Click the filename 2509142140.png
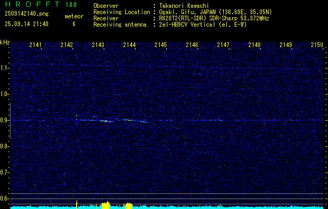This screenshot has height=209, width=328. (27, 14)
